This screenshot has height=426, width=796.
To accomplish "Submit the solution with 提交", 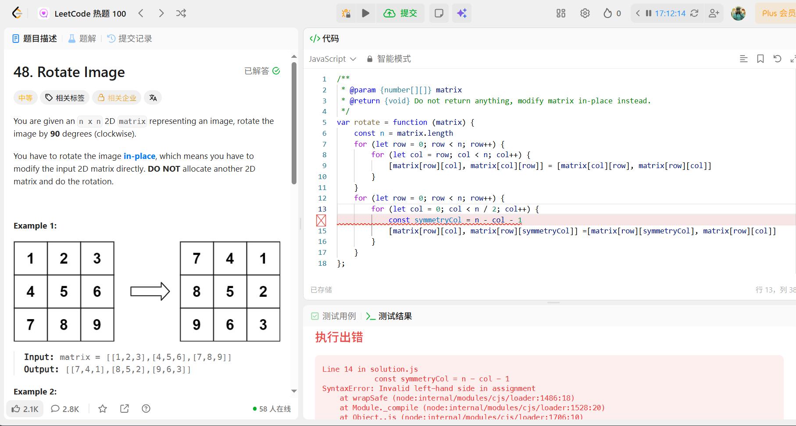I will [400, 13].
